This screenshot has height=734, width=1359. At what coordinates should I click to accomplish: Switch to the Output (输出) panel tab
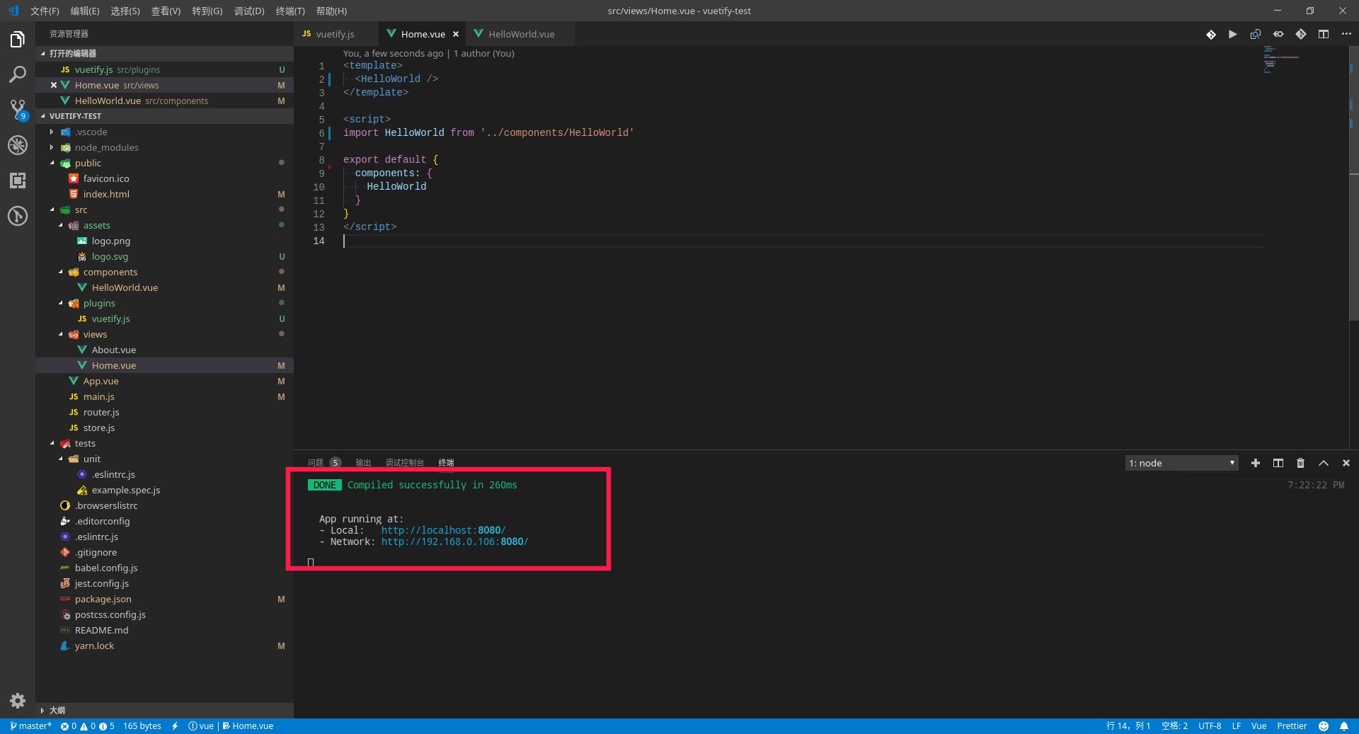(x=363, y=462)
